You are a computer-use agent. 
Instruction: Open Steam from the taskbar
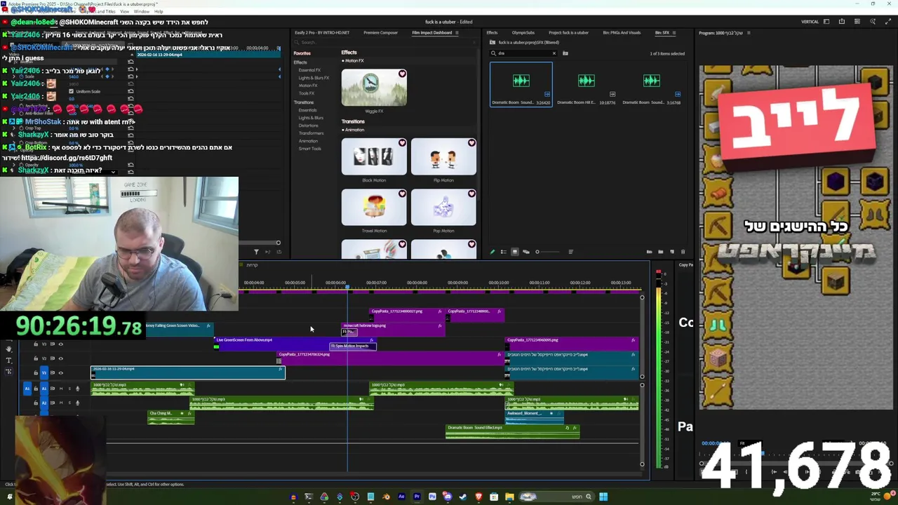463,497
